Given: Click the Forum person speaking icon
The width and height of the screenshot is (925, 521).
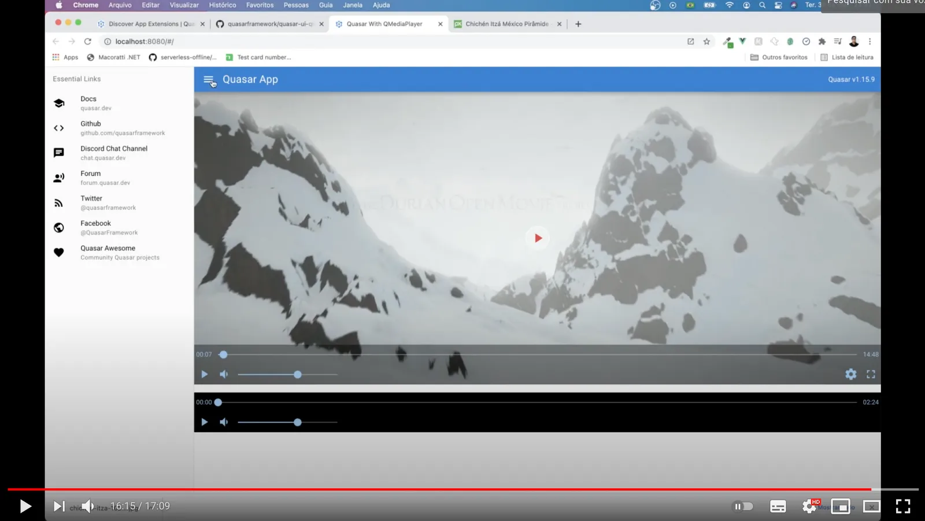Looking at the screenshot, I should [59, 178].
